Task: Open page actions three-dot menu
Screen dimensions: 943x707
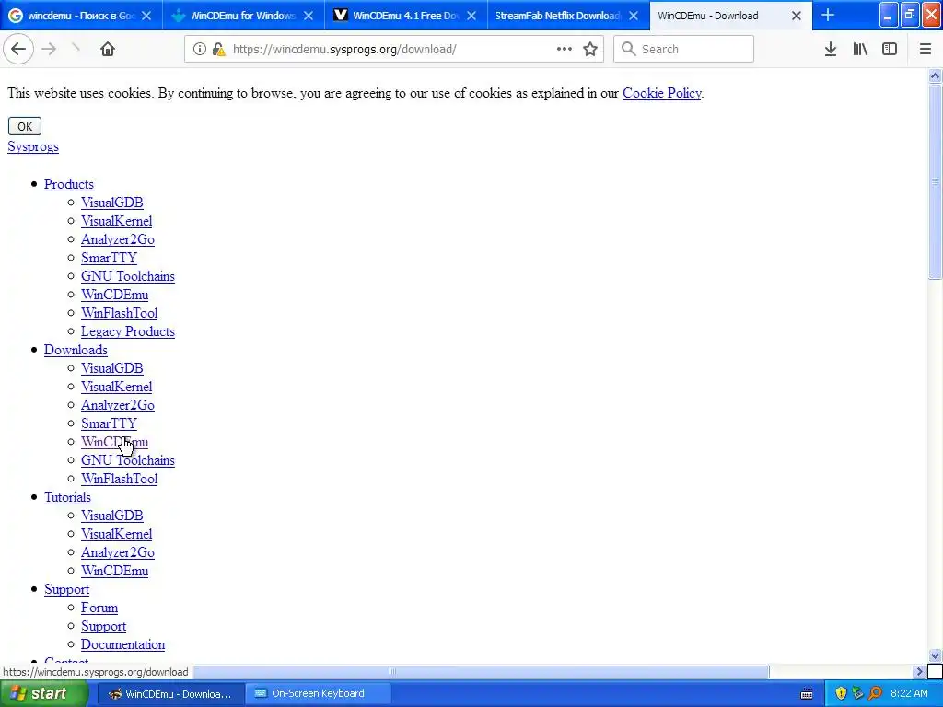Action: [565, 49]
